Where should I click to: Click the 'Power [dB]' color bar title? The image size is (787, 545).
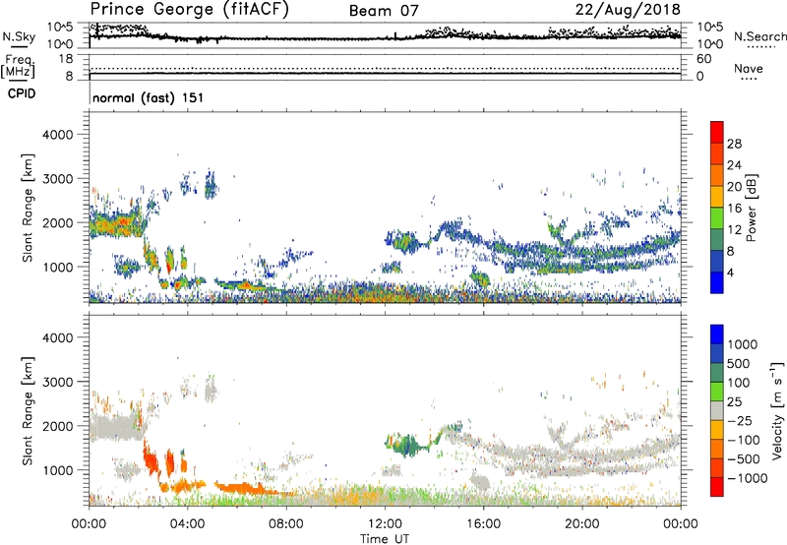(752, 208)
